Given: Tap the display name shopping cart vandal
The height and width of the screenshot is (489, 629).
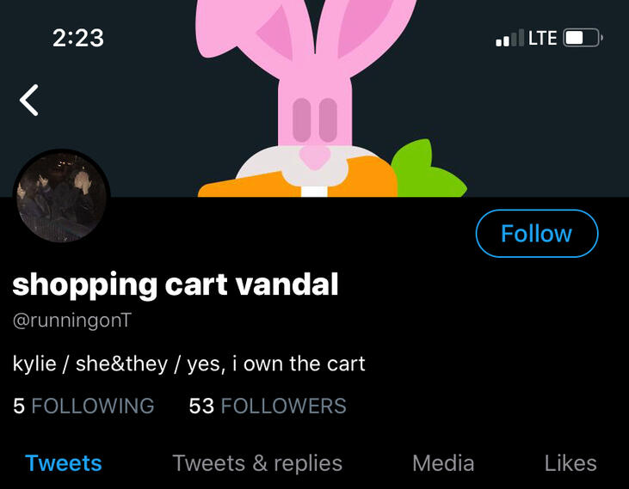Looking at the screenshot, I should tap(176, 284).
